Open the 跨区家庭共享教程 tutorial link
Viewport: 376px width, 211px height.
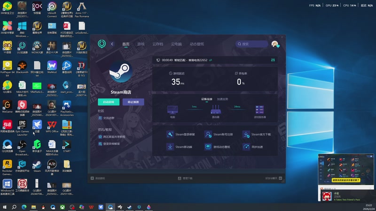112,136
